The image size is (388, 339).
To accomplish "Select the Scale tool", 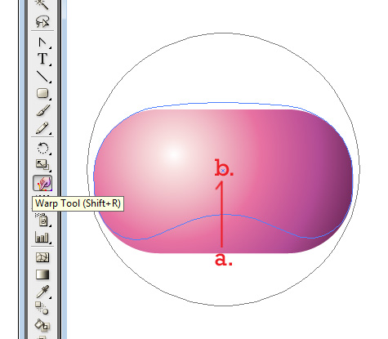I will [x=42, y=165].
